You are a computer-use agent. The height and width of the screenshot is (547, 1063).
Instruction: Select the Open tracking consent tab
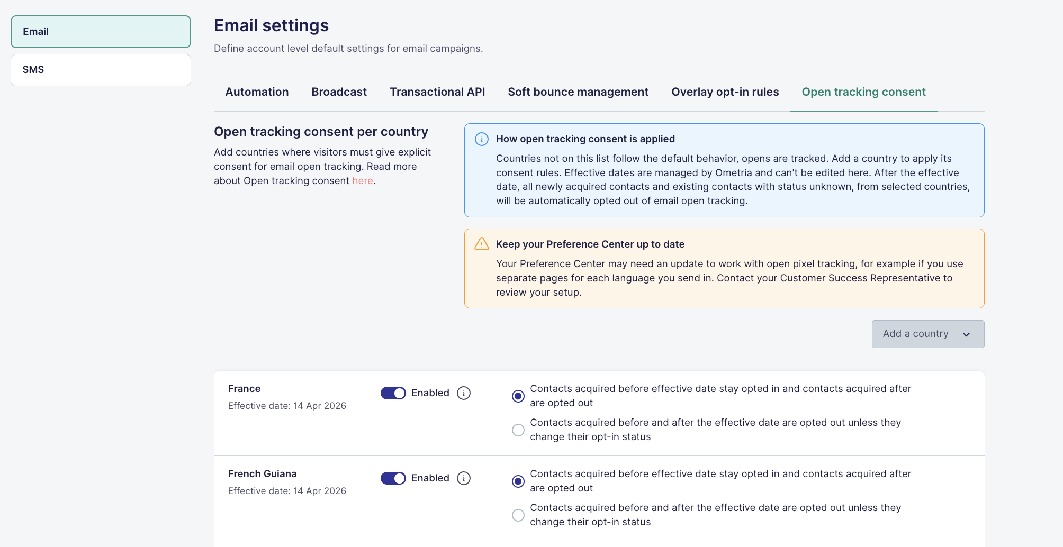pyautogui.click(x=863, y=92)
